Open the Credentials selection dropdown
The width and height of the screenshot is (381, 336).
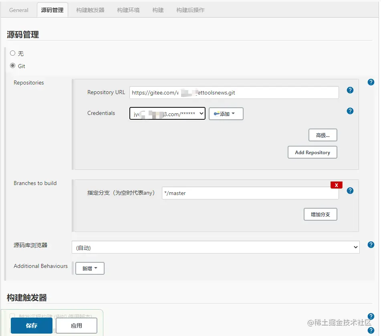point(167,113)
